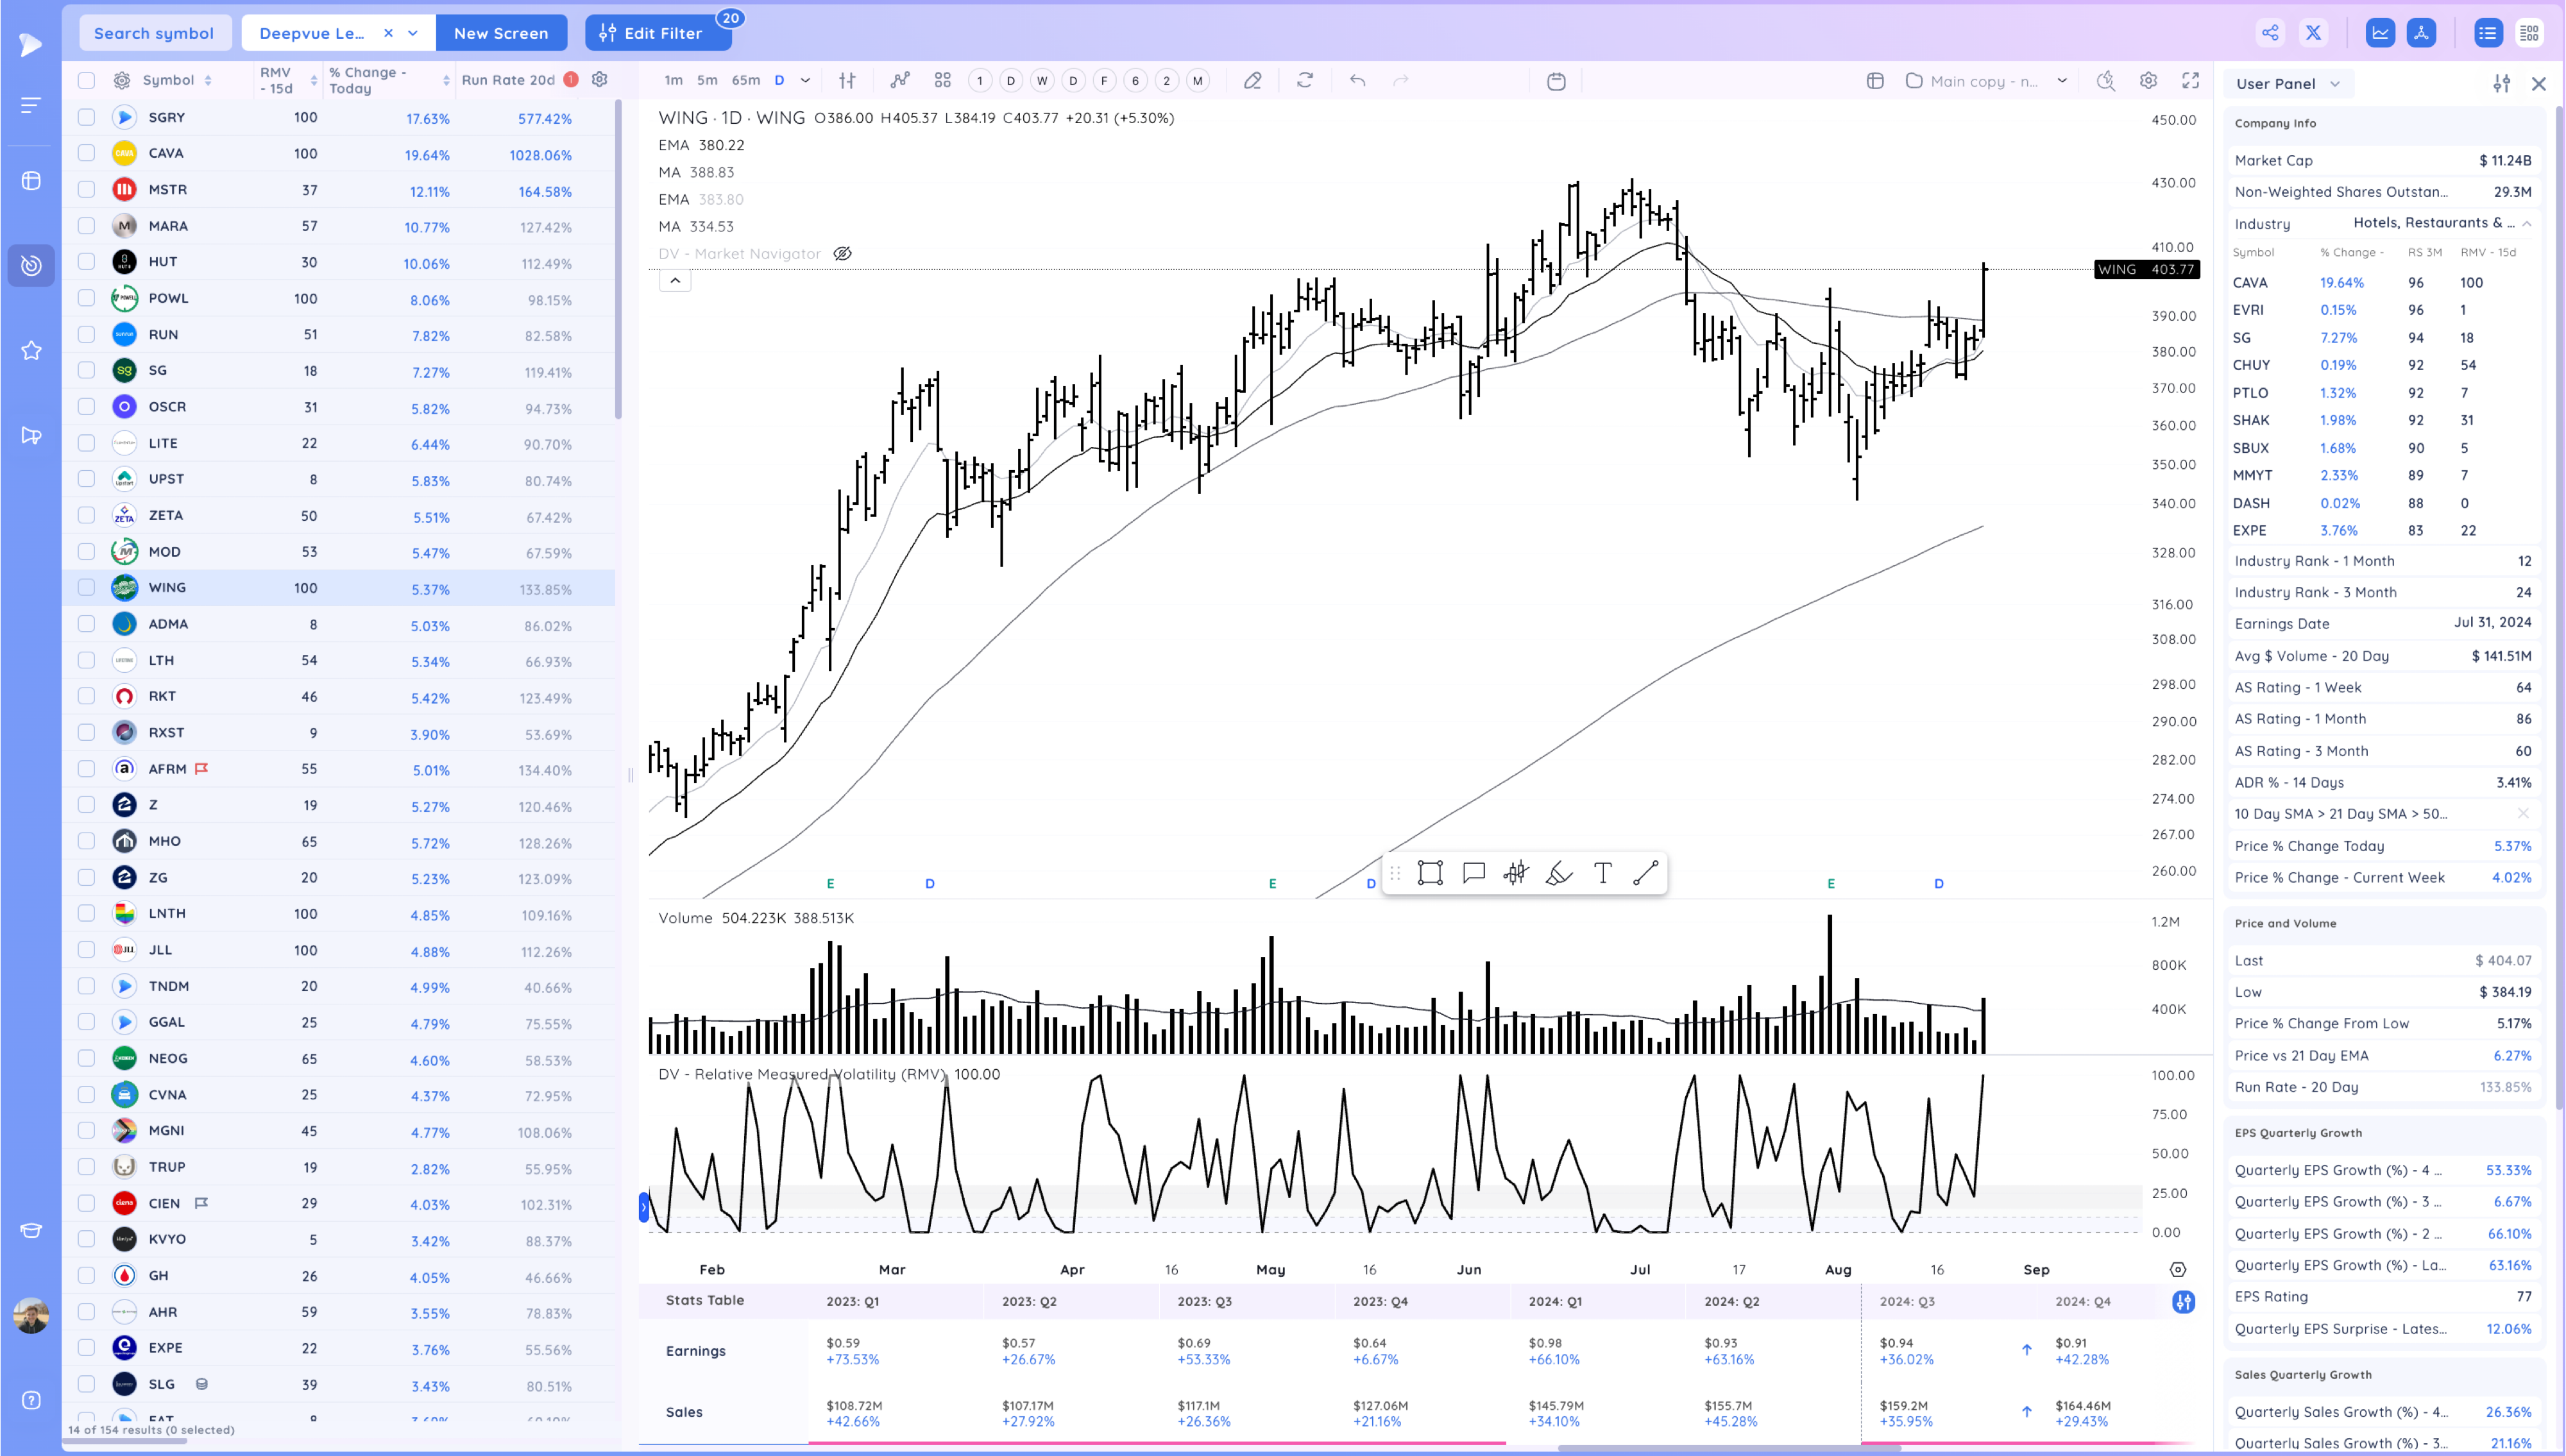Click the Search symbol field
The width and height of the screenshot is (2566, 1456).
point(154,33)
